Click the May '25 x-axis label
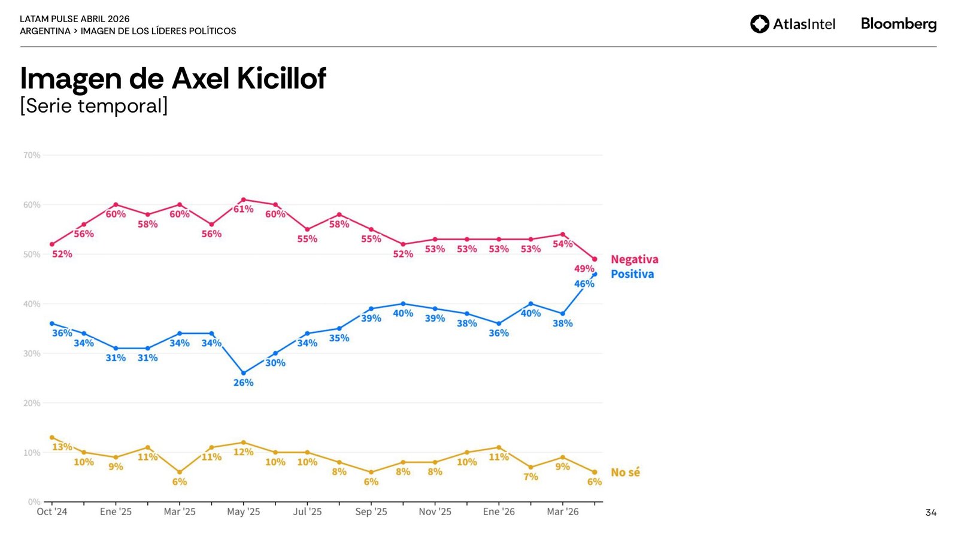The height and width of the screenshot is (539, 958). (243, 512)
